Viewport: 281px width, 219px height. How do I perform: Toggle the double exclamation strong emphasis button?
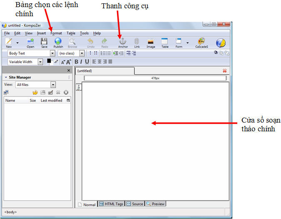click(96, 53)
